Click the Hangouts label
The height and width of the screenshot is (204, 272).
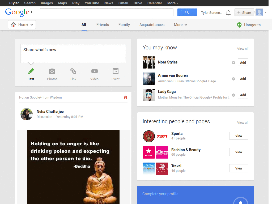point(252,25)
